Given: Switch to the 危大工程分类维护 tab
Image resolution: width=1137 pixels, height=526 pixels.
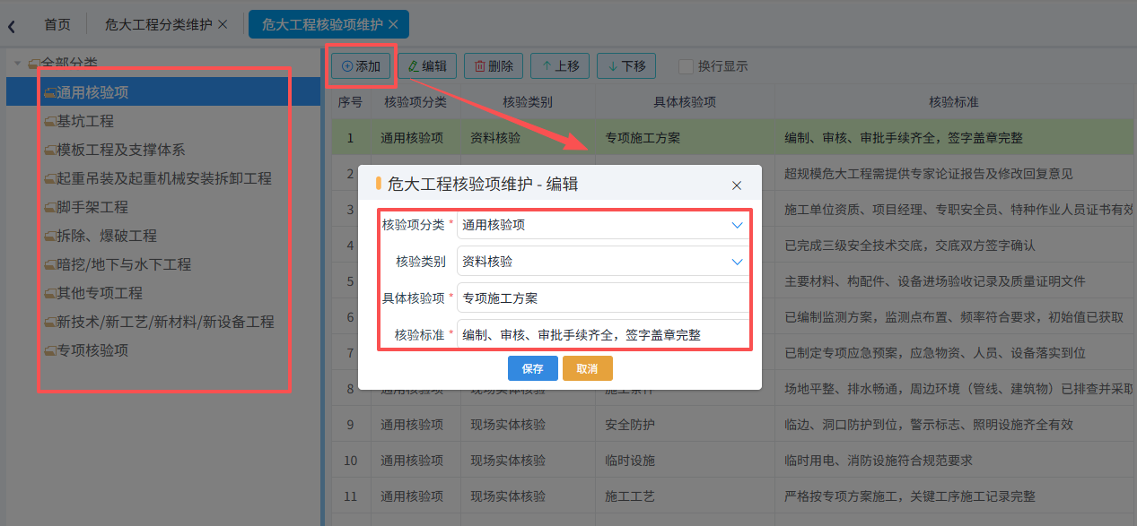Looking at the screenshot, I should point(158,25).
